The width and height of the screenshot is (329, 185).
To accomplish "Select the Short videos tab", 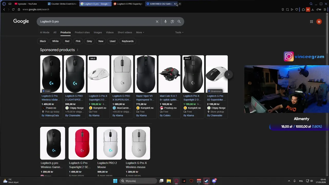I will coord(125,32).
